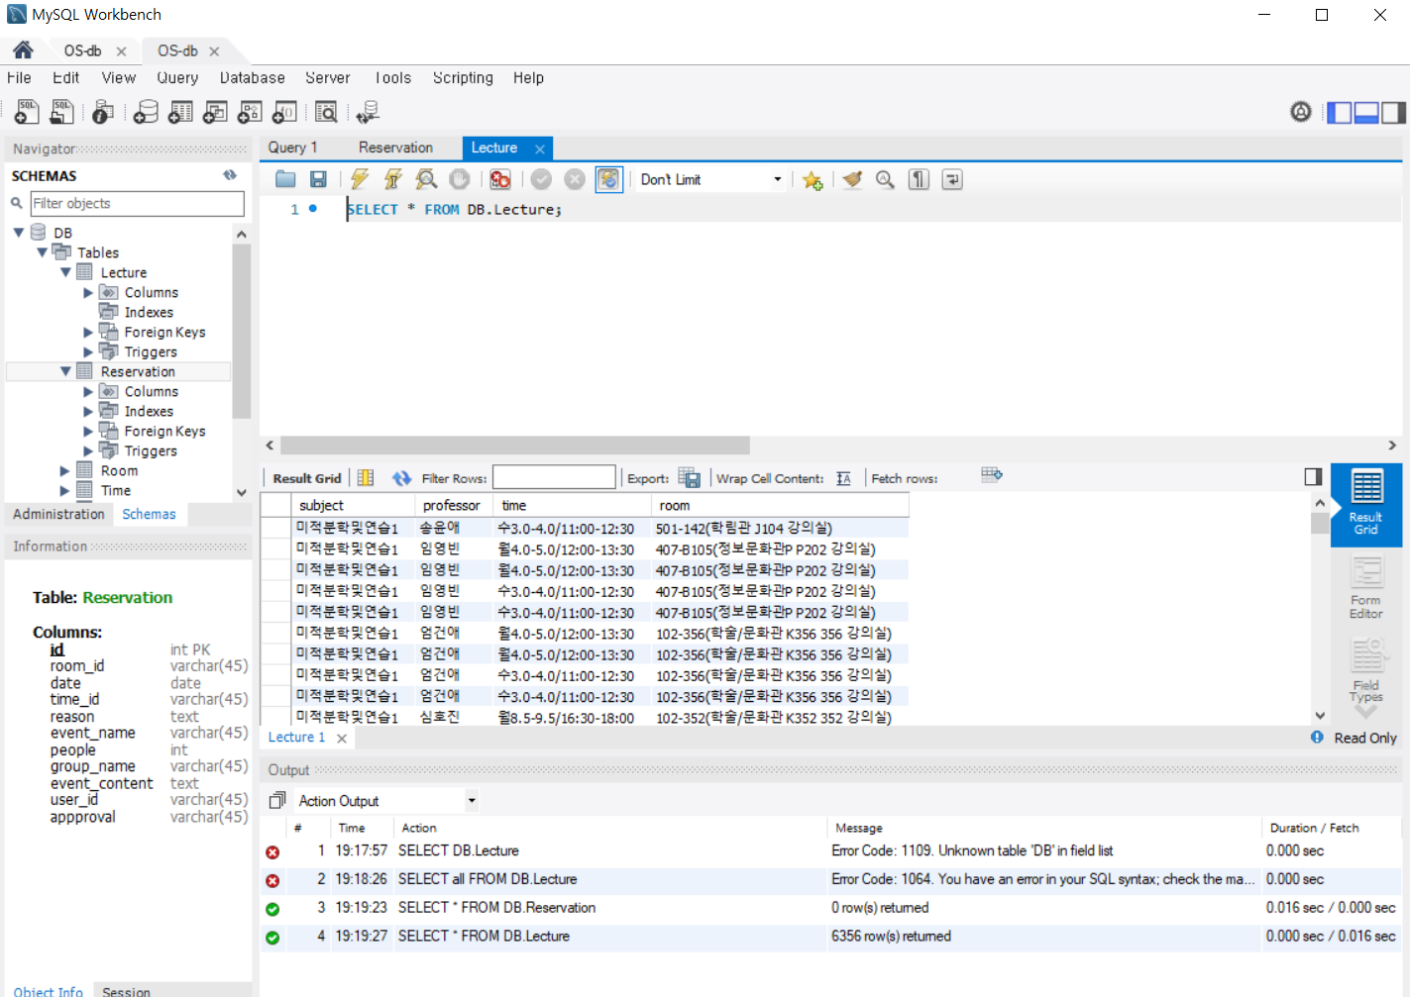The height and width of the screenshot is (997, 1410).
Task: Open the Query menu
Action: click(177, 78)
